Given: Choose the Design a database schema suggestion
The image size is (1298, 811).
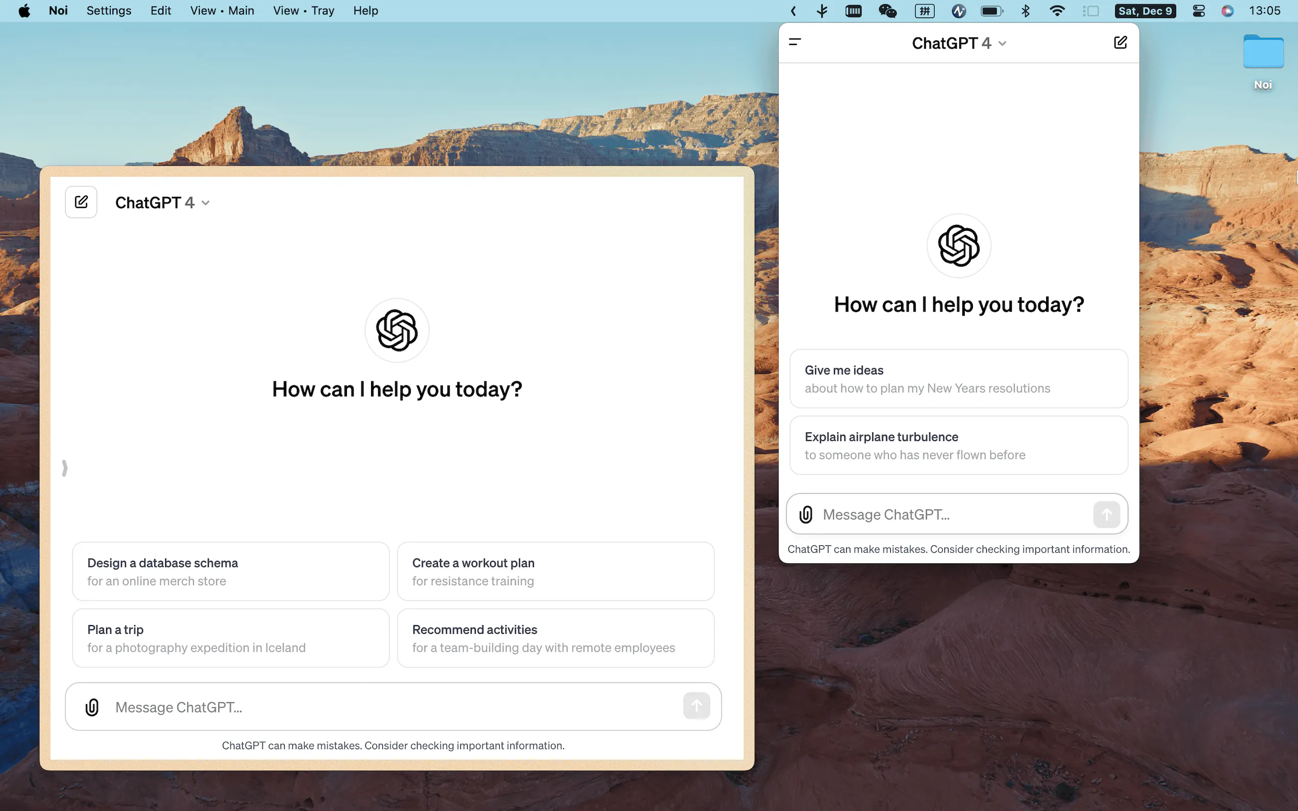Looking at the screenshot, I should pos(231,571).
